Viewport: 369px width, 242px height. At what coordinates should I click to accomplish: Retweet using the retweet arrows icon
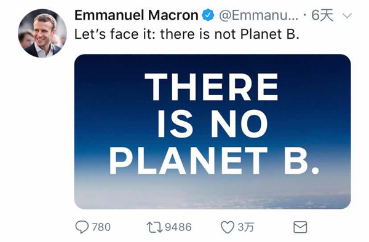[x=154, y=227]
